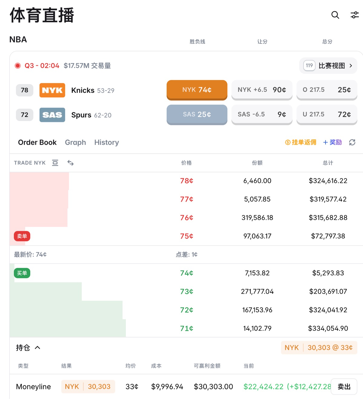Click the SAS team logo badge
The width and height of the screenshot is (363, 399).
(52, 115)
